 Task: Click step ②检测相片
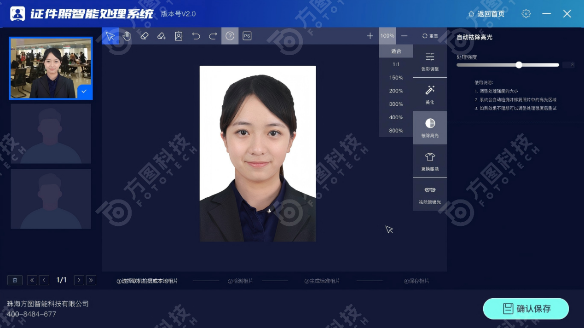pyautogui.click(x=240, y=281)
